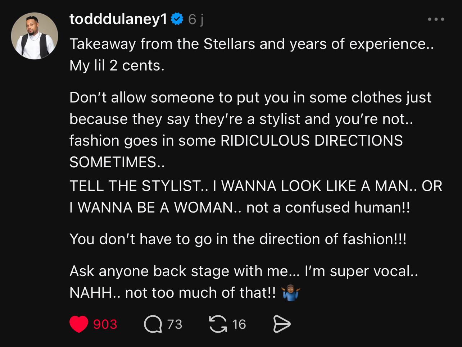Open the three-dot overflow menu top right

click(x=436, y=19)
